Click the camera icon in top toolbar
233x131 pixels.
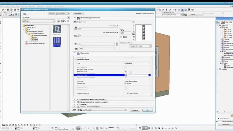(193, 9)
